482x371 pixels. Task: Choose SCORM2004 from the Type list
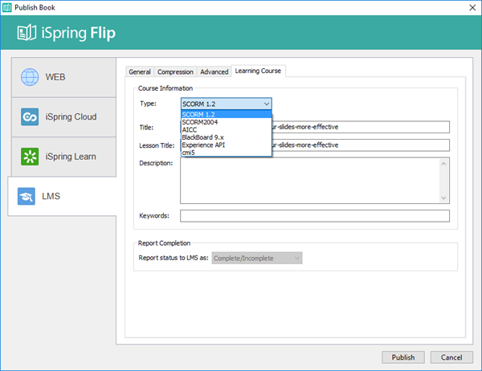(x=227, y=122)
